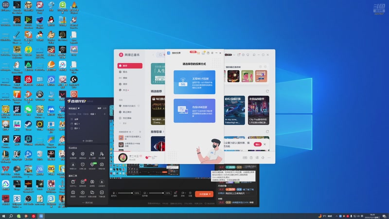Open the green 360 browser desktop icon
This screenshot has width=389, height=219.
click(63, 5)
